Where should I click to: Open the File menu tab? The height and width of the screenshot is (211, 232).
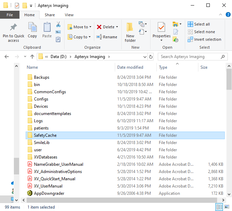[10, 15]
